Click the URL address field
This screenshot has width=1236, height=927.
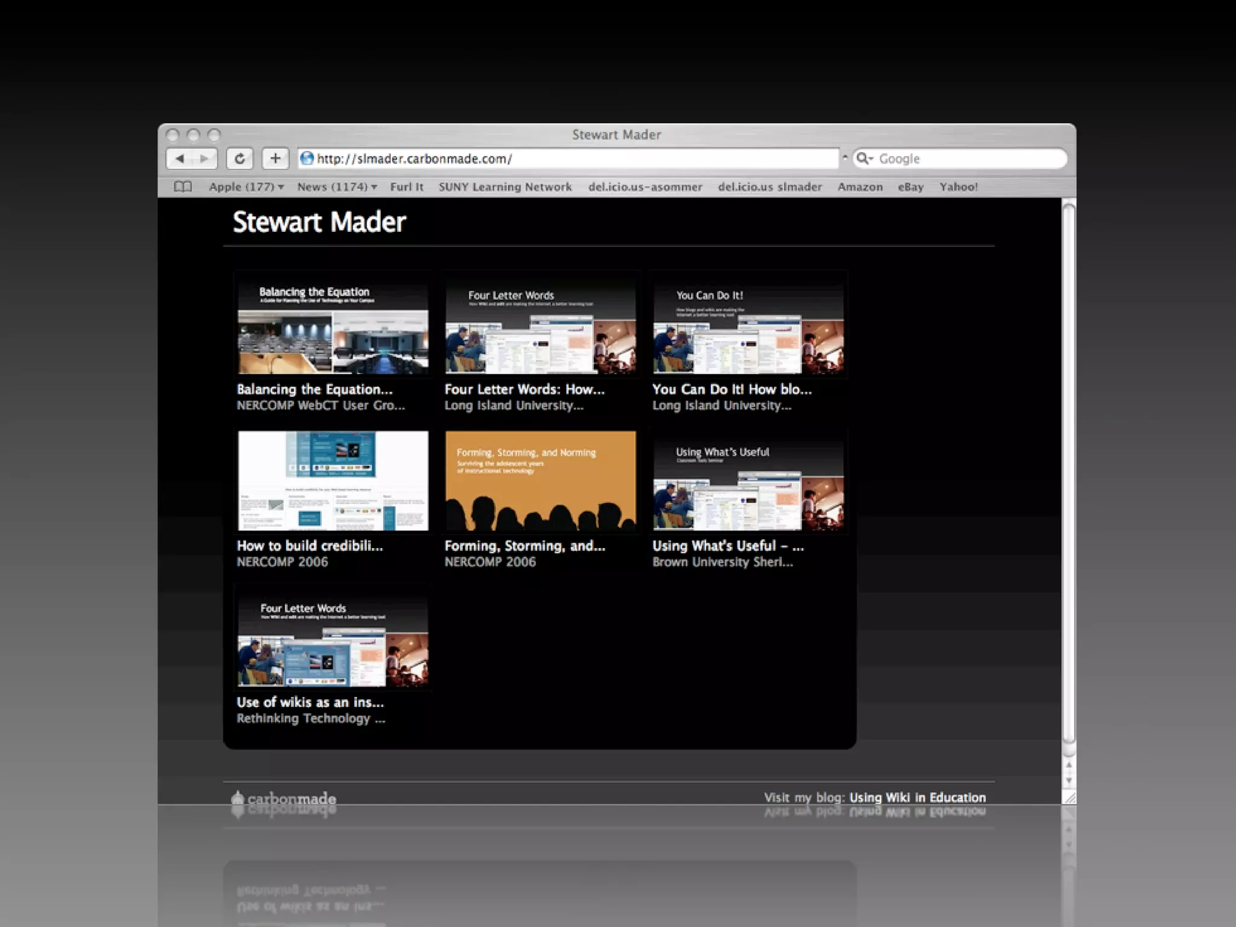[x=568, y=159]
